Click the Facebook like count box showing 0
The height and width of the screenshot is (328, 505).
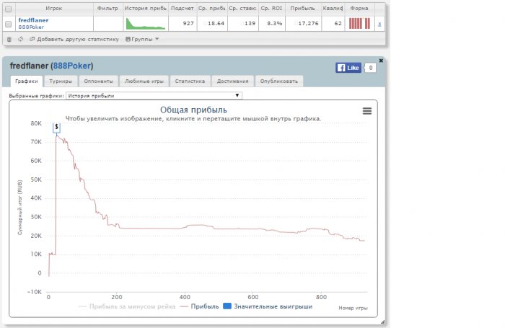coord(370,68)
